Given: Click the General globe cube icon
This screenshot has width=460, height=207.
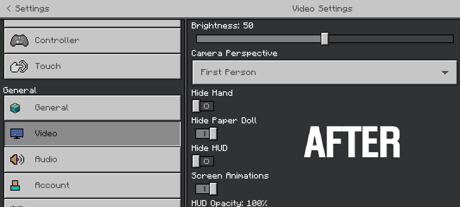Looking at the screenshot, I should click(x=15, y=108).
